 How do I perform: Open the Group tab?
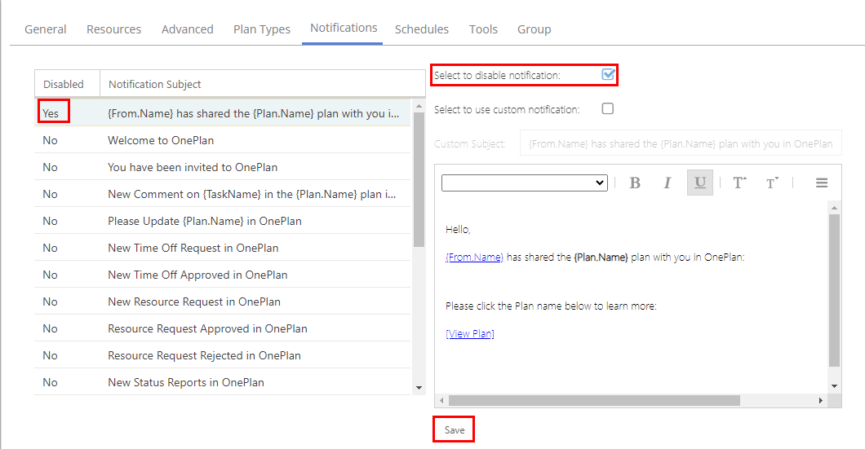pos(534,29)
